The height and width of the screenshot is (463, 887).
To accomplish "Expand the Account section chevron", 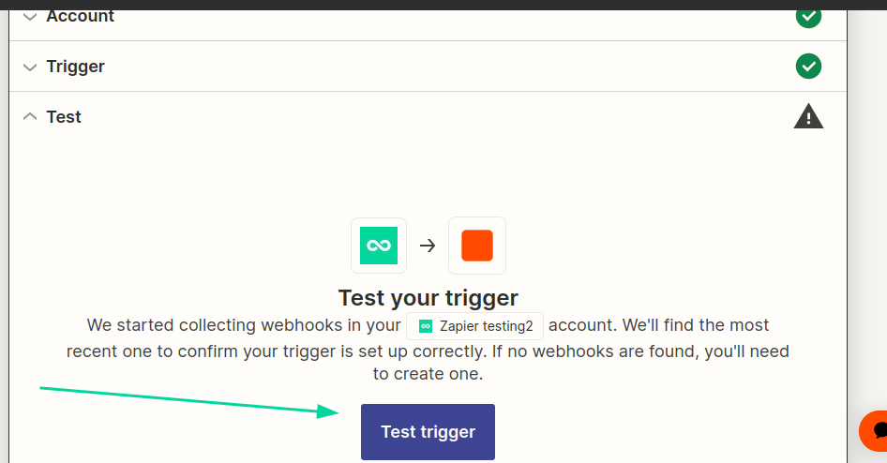I will coord(31,16).
